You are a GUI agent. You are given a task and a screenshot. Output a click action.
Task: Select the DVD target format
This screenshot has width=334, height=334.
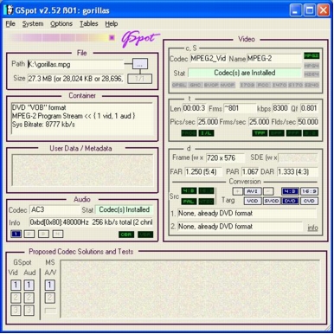[290, 201]
